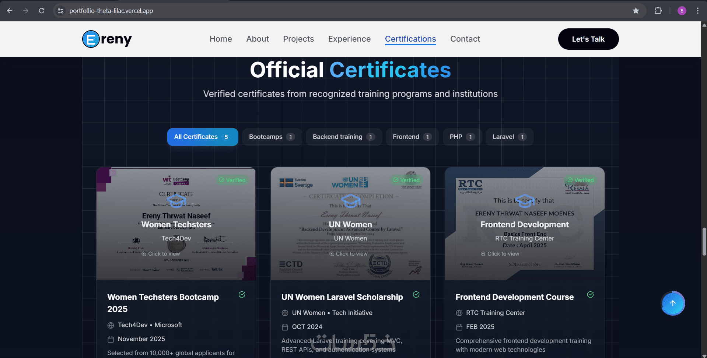Filter certificates by Backend training
This screenshot has width=707, height=358.
coord(344,137)
